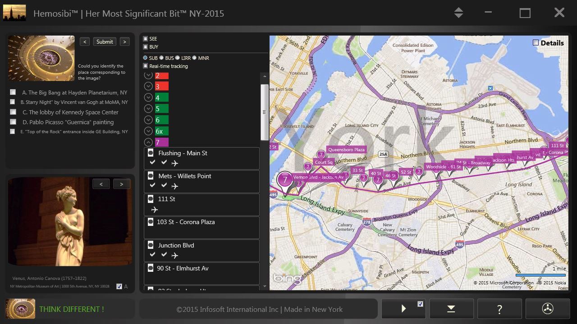Click the airplane icon under Junction Blvd
577x324 pixels.
tap(175, 256)
